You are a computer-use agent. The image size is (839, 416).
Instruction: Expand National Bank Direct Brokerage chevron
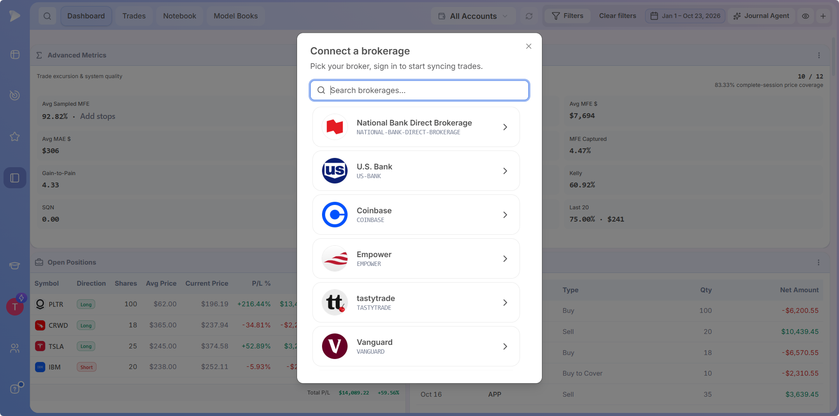click(505, 127)
